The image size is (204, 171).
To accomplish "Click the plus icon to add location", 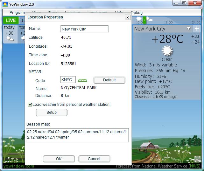I will click(x=197, y=29).
